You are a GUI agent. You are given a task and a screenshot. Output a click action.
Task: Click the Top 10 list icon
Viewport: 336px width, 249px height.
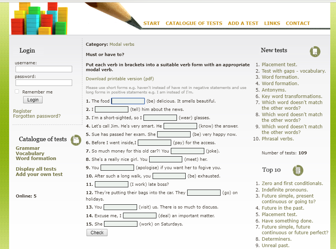tap(298, 170)
